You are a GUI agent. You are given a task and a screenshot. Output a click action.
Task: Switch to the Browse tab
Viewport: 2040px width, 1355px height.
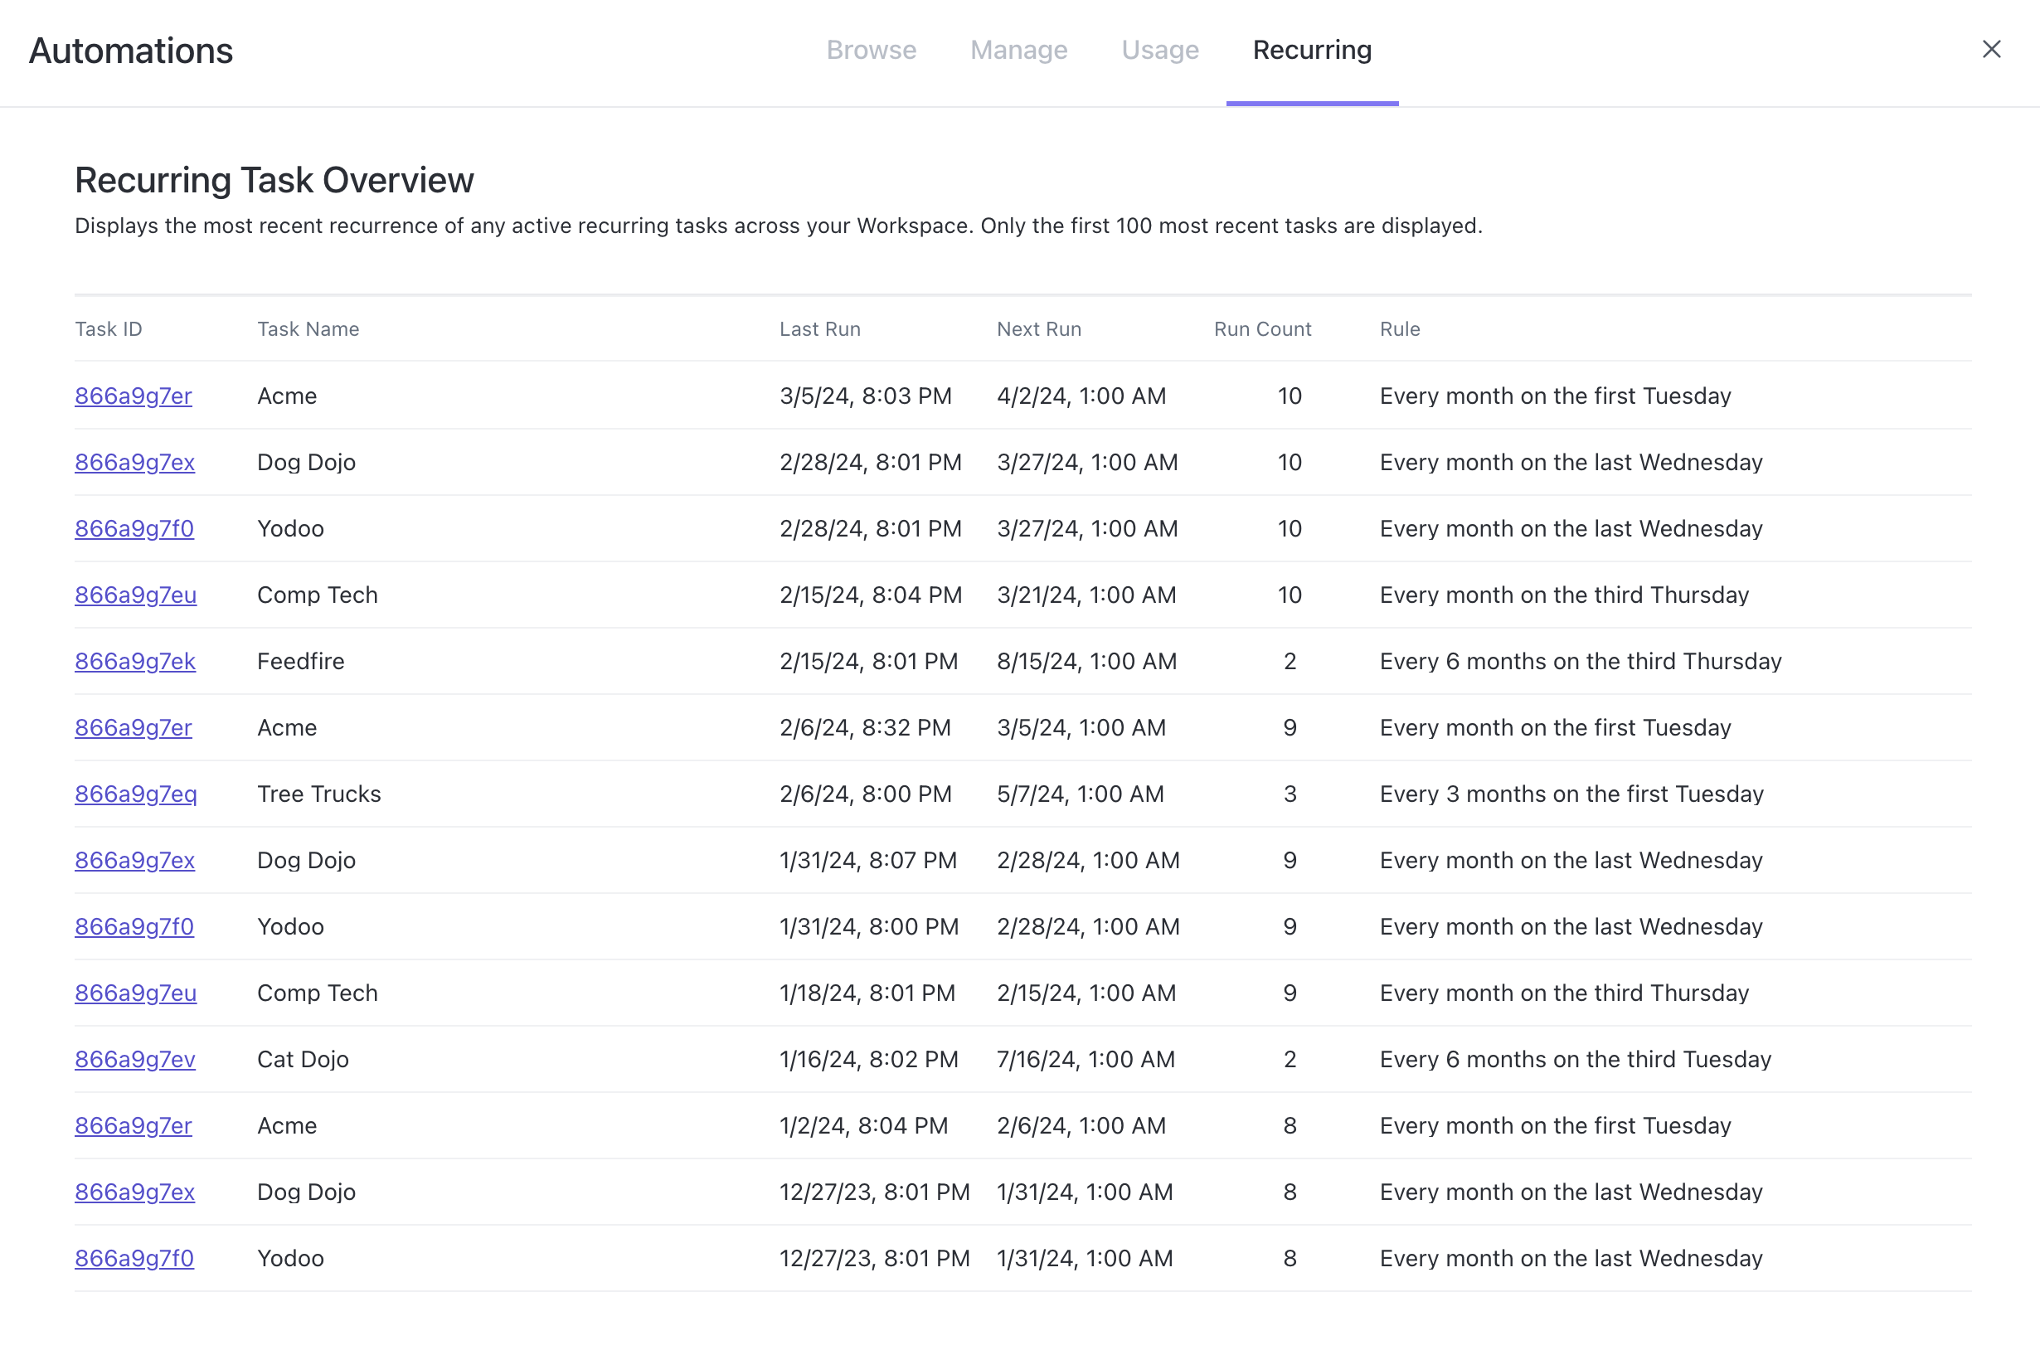coord(871,49)
